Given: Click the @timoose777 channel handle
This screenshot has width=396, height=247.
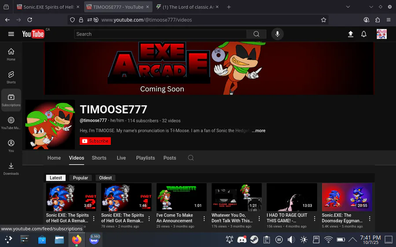Looking at the screenshot, I should click(93, 121).
